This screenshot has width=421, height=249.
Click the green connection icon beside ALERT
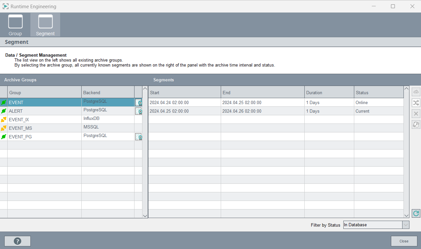tap(4, 111)
